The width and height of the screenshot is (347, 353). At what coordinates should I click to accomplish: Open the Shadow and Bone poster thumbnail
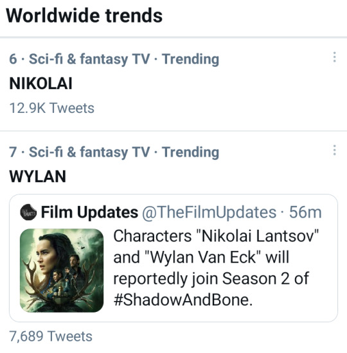click(x=62, y=270)
